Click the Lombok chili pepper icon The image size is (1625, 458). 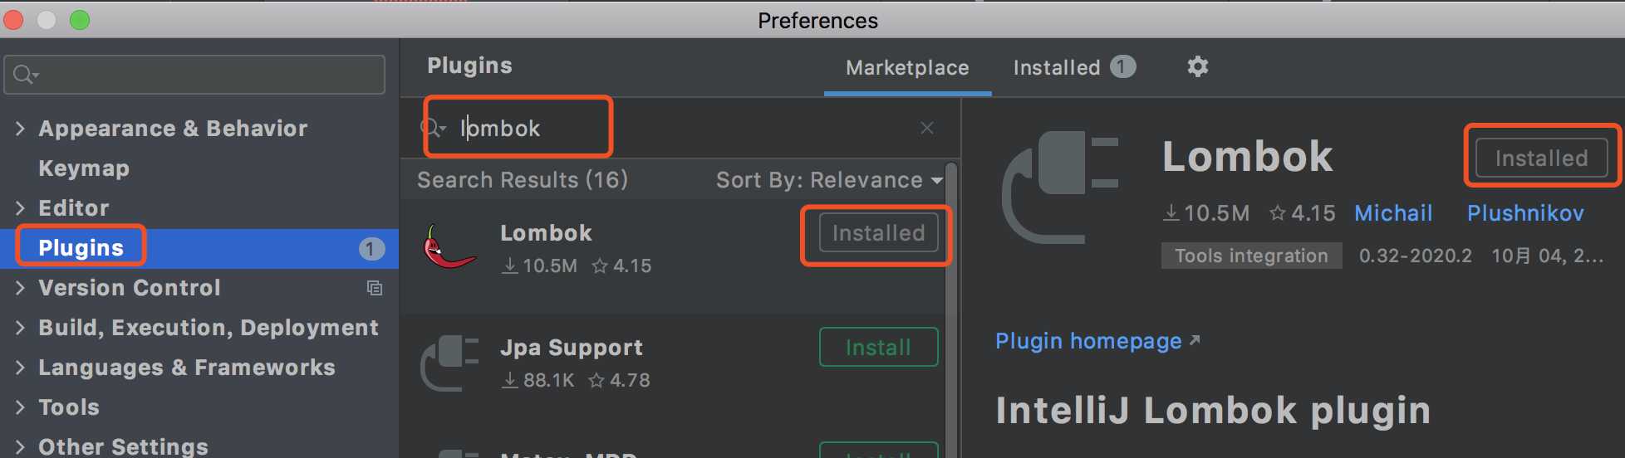pyautogui.click(x=449, y=247)
